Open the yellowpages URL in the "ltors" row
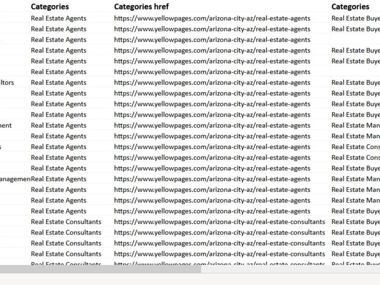Screen dimensions: 380x285 [212, 82]
